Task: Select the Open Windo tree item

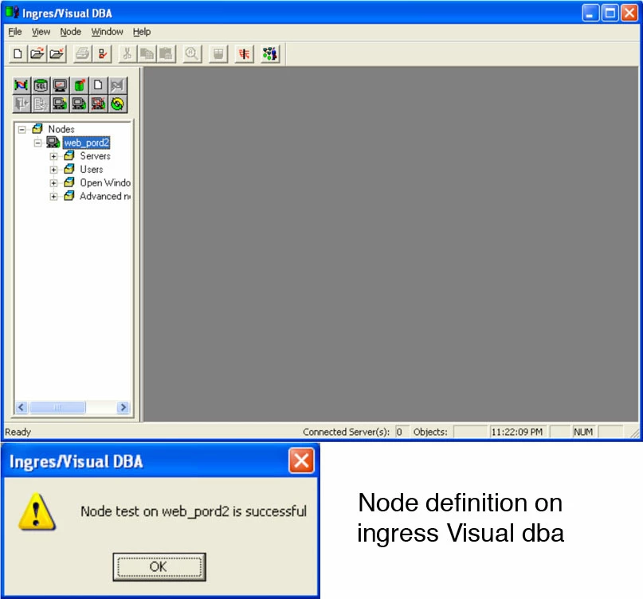Action: 105,183
